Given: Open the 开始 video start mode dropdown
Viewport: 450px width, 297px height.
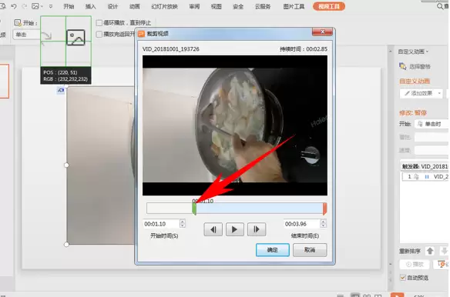Looking at the screenshot, I should 26,35.
